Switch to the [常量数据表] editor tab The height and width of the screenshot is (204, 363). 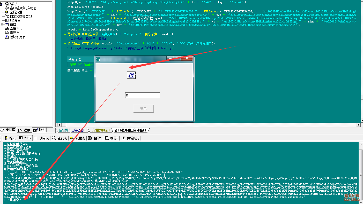pyautogui.click(x=100, y=130)
